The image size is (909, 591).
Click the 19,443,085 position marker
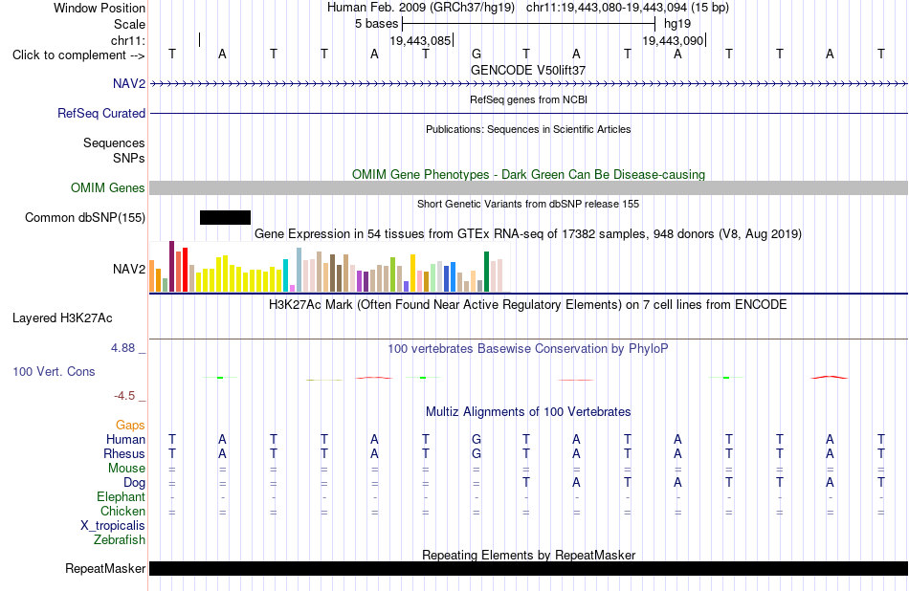tap(420, 40)
